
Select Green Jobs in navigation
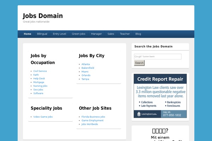[x=78, y=34]
